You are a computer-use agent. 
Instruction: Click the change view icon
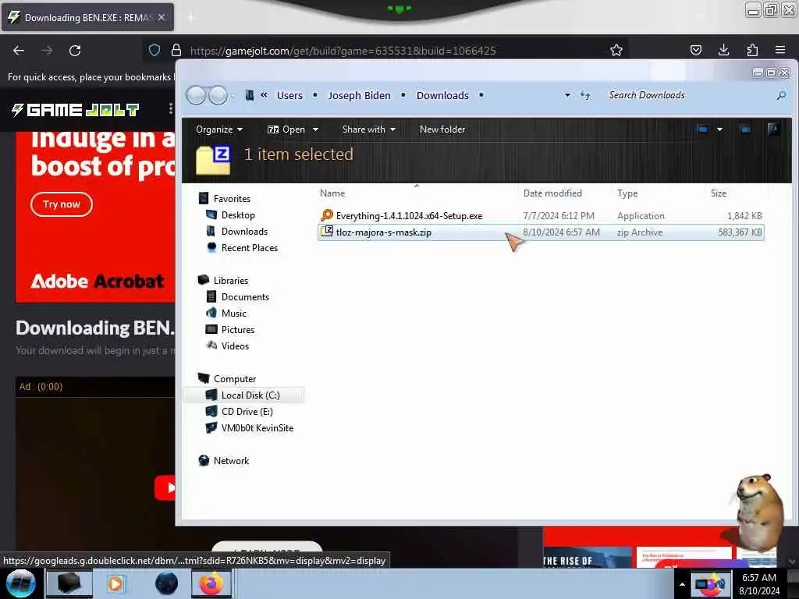(x=702, y=129)
